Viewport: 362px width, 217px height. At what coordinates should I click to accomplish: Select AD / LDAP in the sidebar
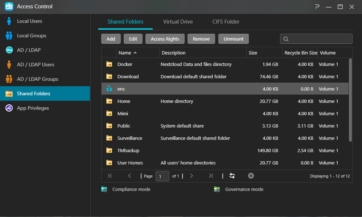point(45,50)
